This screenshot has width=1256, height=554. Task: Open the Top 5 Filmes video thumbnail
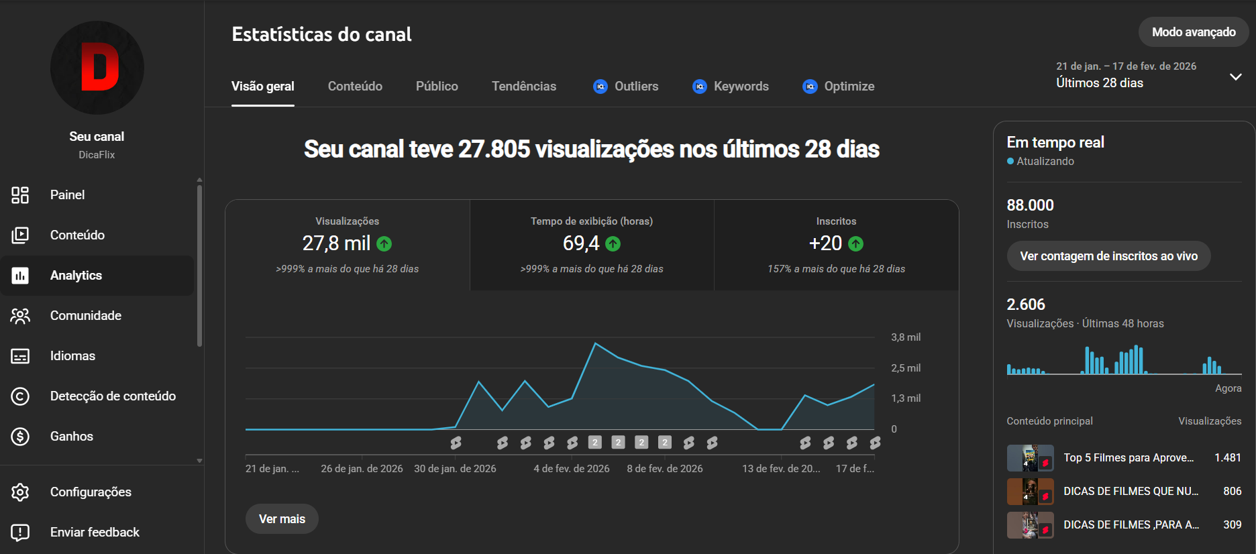click(1031, 458)
